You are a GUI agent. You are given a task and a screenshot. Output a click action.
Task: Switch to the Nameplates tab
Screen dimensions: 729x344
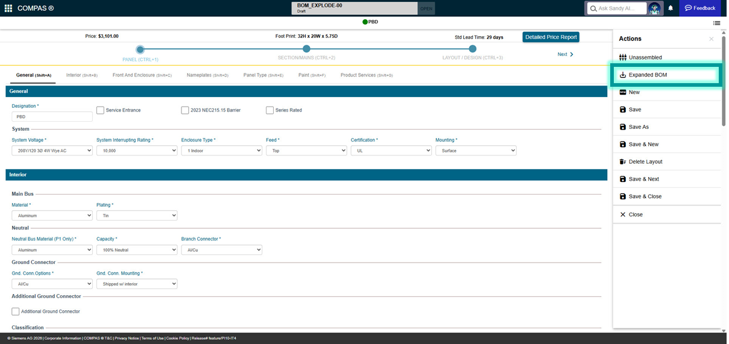point(207,75)
